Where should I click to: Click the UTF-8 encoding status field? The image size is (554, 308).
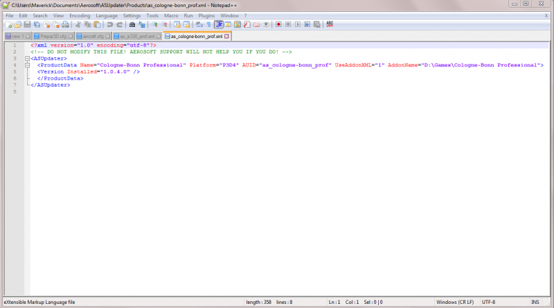[488, 302]
